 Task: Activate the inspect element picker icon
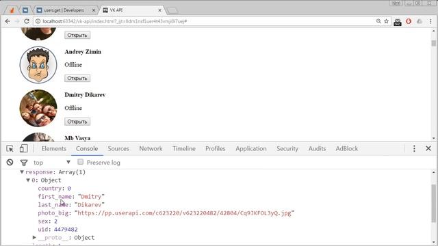(10, 149)
